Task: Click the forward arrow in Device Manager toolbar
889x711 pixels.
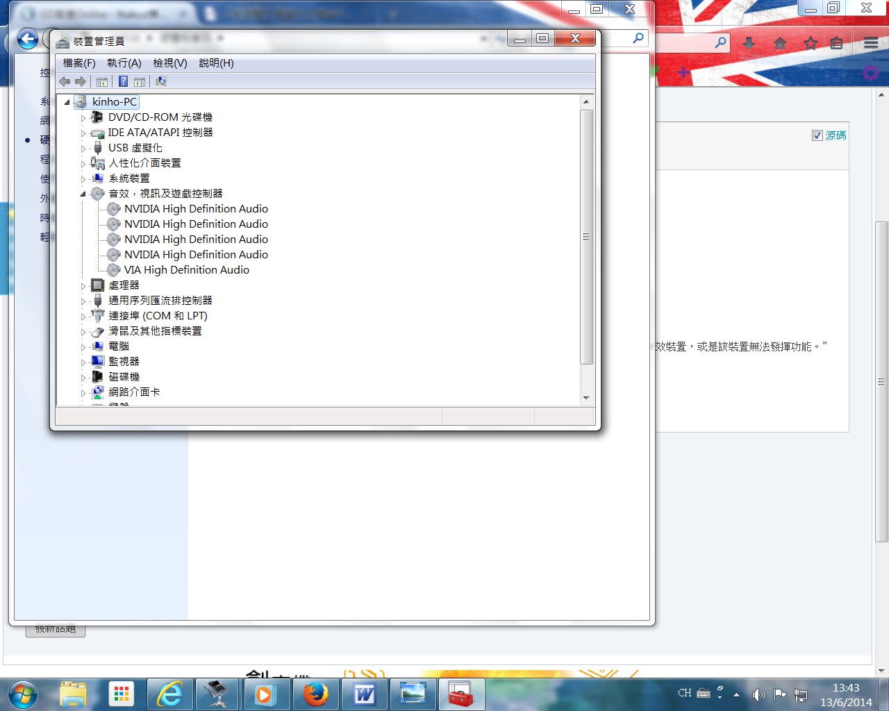Action: pos(81,81)
